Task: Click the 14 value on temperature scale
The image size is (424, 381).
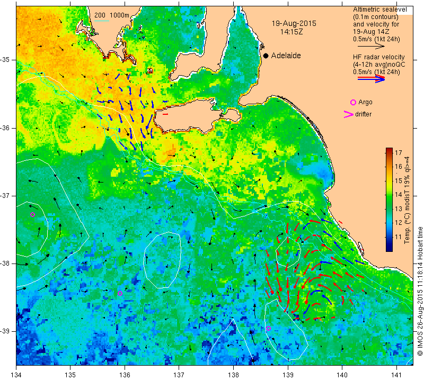Action: (399, 195)
